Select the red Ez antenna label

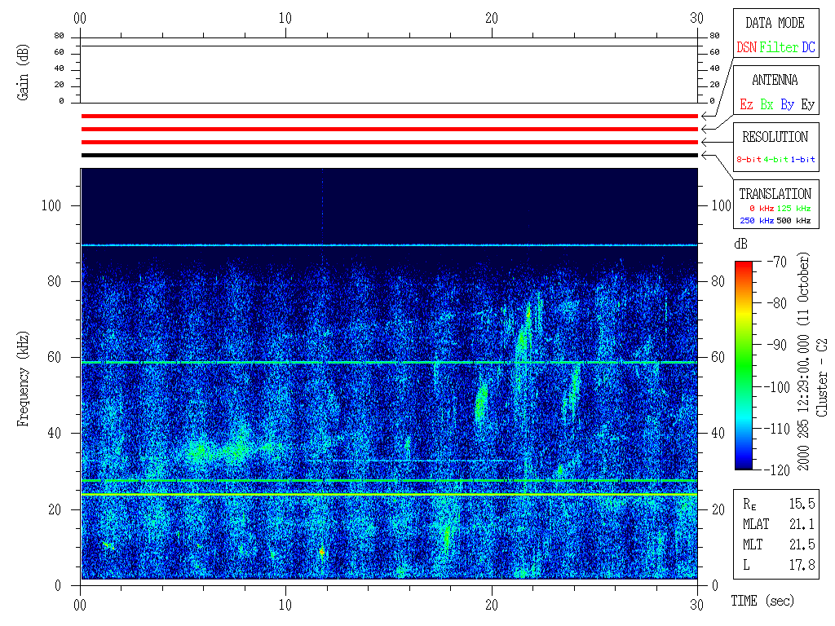click(745, 104)
